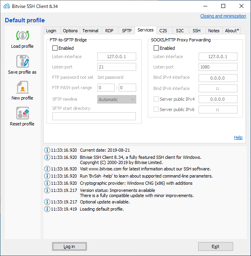Click info icon beside Cryptographic provider entry

[47, 183]
